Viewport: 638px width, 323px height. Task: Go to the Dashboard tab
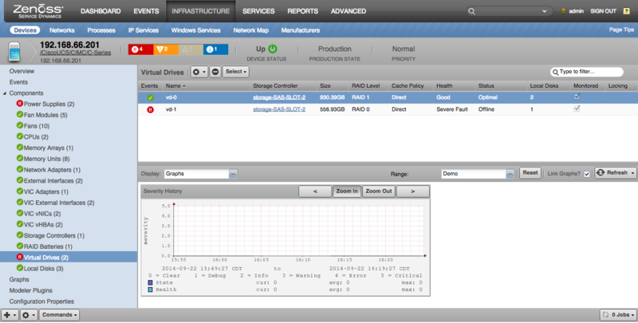coord(100,11)
